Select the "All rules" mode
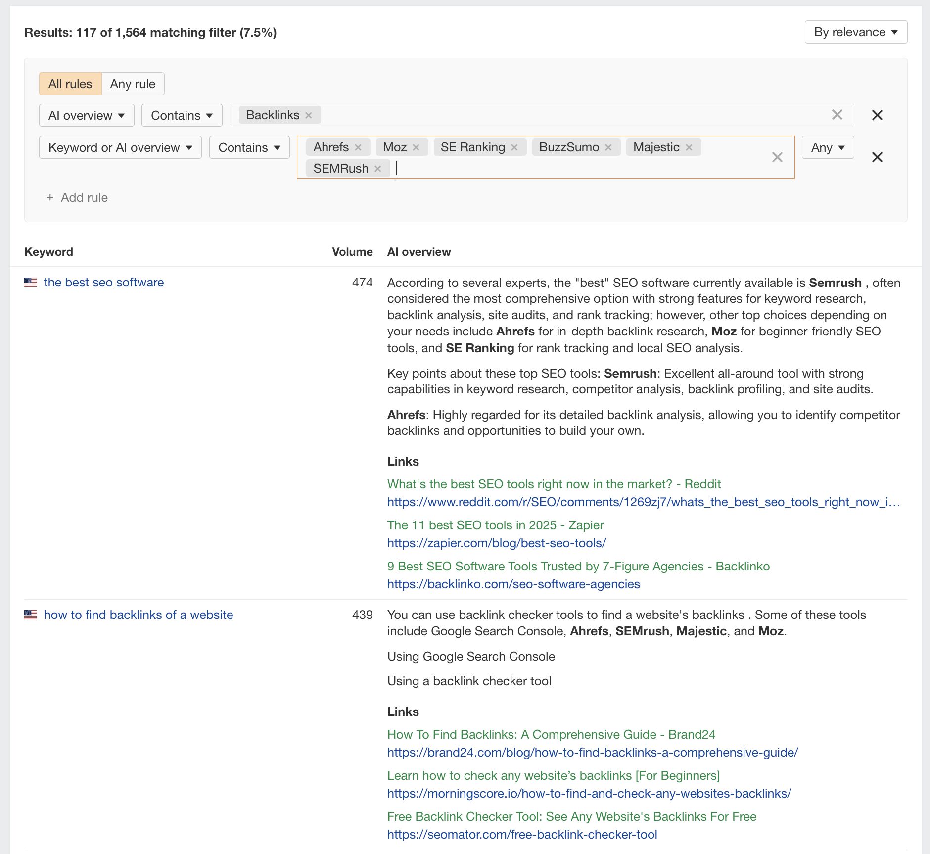The width and height of the screenshot is (930, 854). pyautogui.click(x=70, y=84)
